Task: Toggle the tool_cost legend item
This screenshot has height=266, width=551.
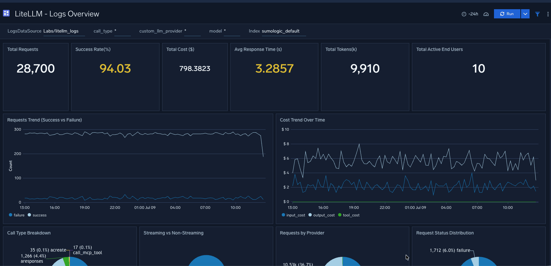Action: click(349, 215)
